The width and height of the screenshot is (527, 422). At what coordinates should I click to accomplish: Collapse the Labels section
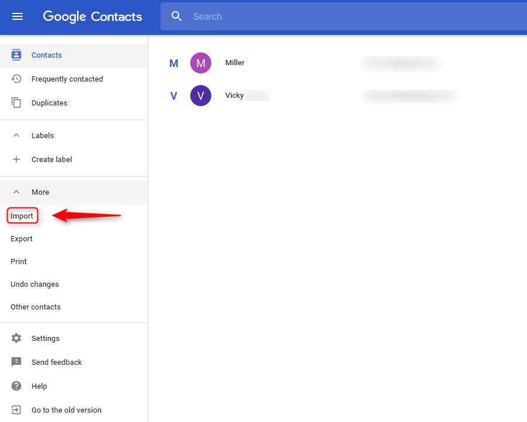pos(16,135)
